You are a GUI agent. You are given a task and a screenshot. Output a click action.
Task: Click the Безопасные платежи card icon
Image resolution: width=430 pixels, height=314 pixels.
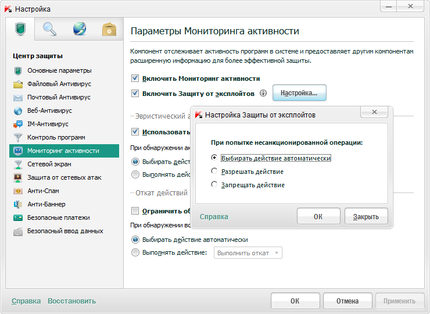[x=18, y=218]
